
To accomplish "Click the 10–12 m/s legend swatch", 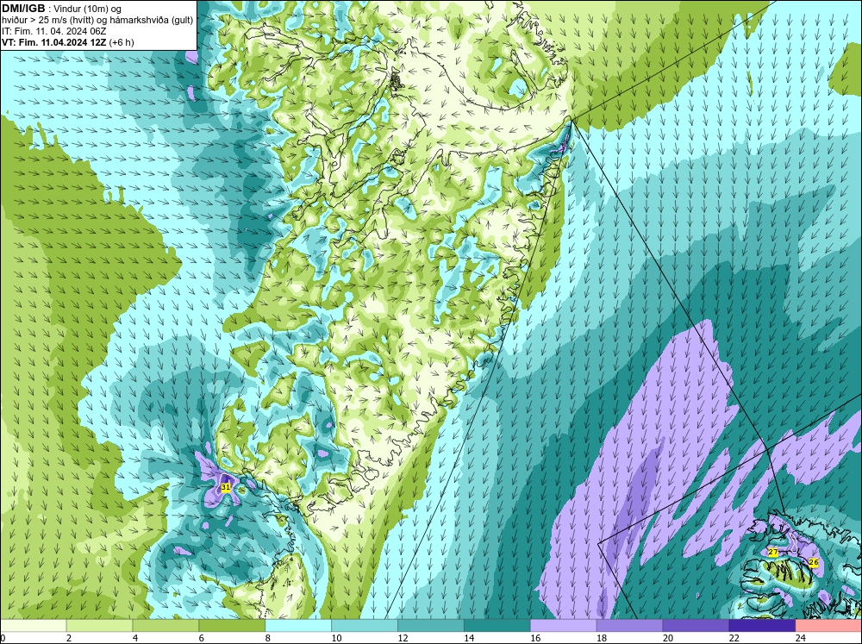I will [x=365, y=626].
